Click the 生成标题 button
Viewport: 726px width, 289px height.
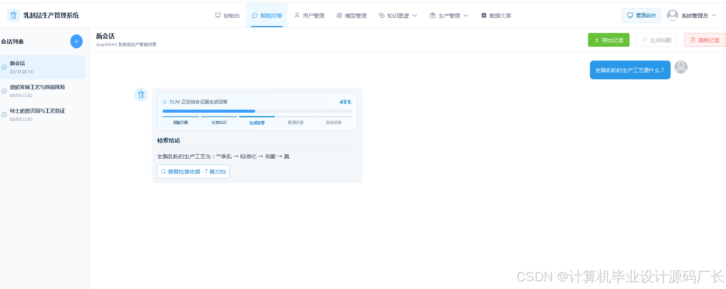coord(657,40)
